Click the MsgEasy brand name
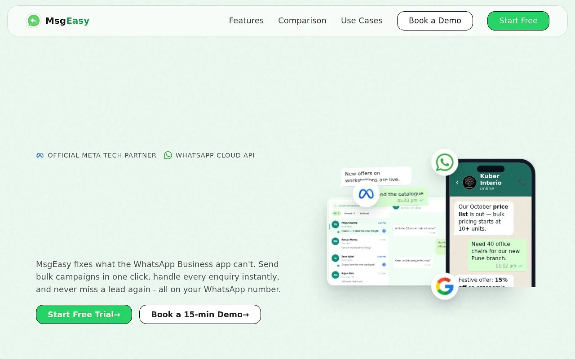The image size is (575, 359). tap(67, 21)
